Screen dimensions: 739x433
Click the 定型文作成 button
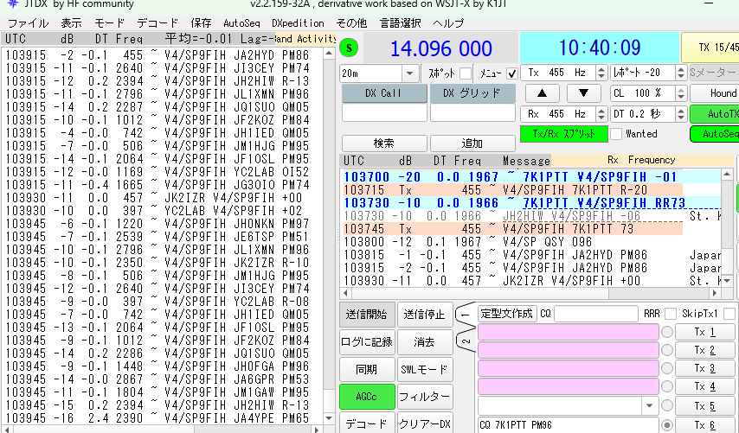click(506, 314)
